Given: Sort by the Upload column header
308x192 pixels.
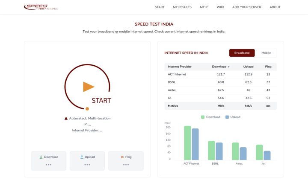Looking at the screenshot, I should 248,67.
